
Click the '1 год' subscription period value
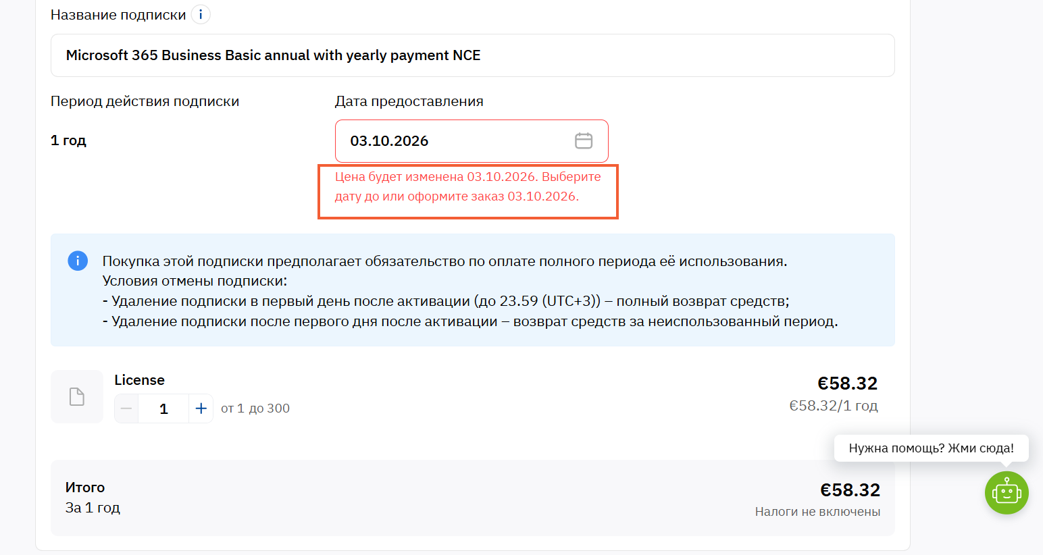tap(68, 140)
